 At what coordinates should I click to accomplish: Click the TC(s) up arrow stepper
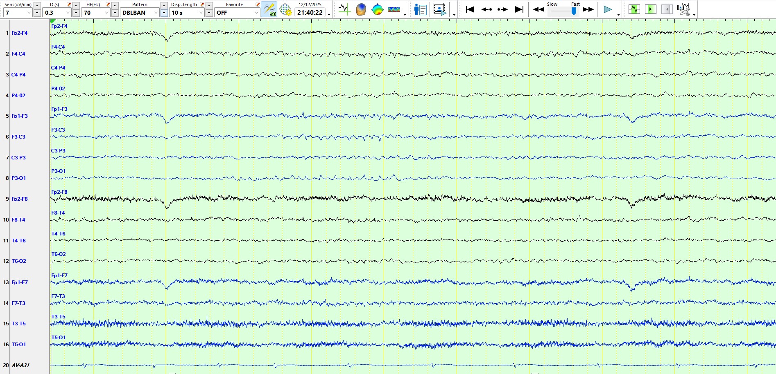[76, 5]
